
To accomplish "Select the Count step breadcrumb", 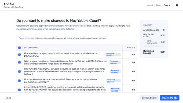I will pos(167,5).
